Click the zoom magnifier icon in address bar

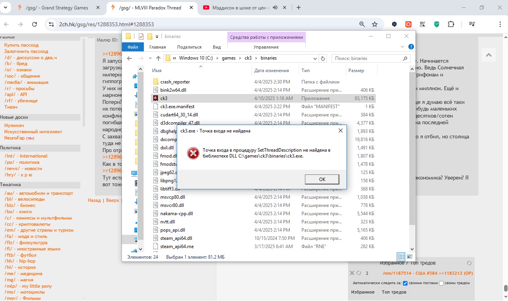362,24
